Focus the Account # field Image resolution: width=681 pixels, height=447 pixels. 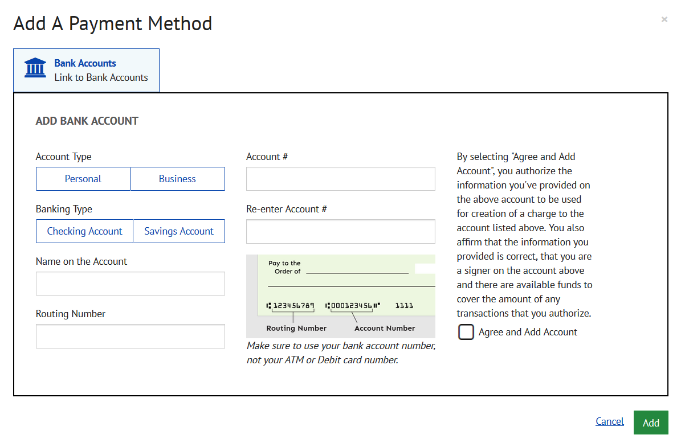pos(341,179)
